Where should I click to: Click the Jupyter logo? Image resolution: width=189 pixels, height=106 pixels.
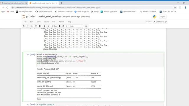click(29, 16)
